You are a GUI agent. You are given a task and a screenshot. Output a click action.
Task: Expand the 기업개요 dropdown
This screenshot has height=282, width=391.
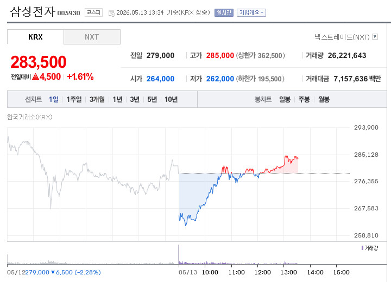coord(251,12)
